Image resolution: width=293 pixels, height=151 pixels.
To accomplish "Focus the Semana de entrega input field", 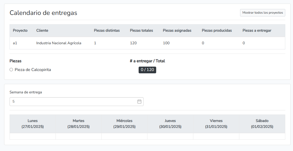I will [72, 102].
